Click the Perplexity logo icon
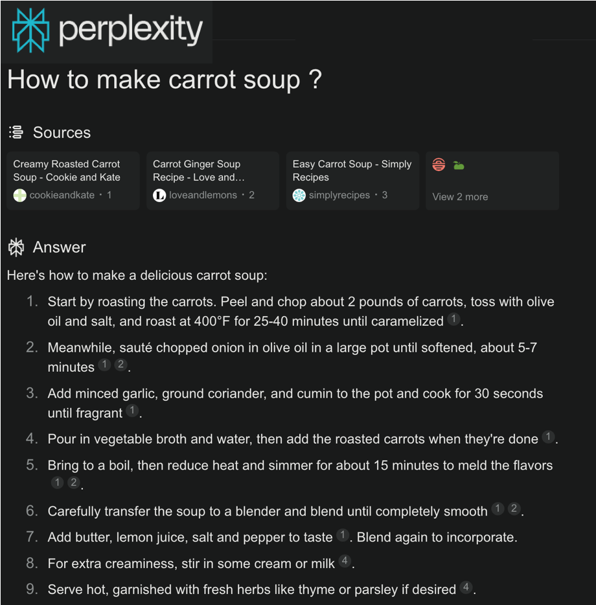This screenshot has width=596, height=605. click(30, 30)
